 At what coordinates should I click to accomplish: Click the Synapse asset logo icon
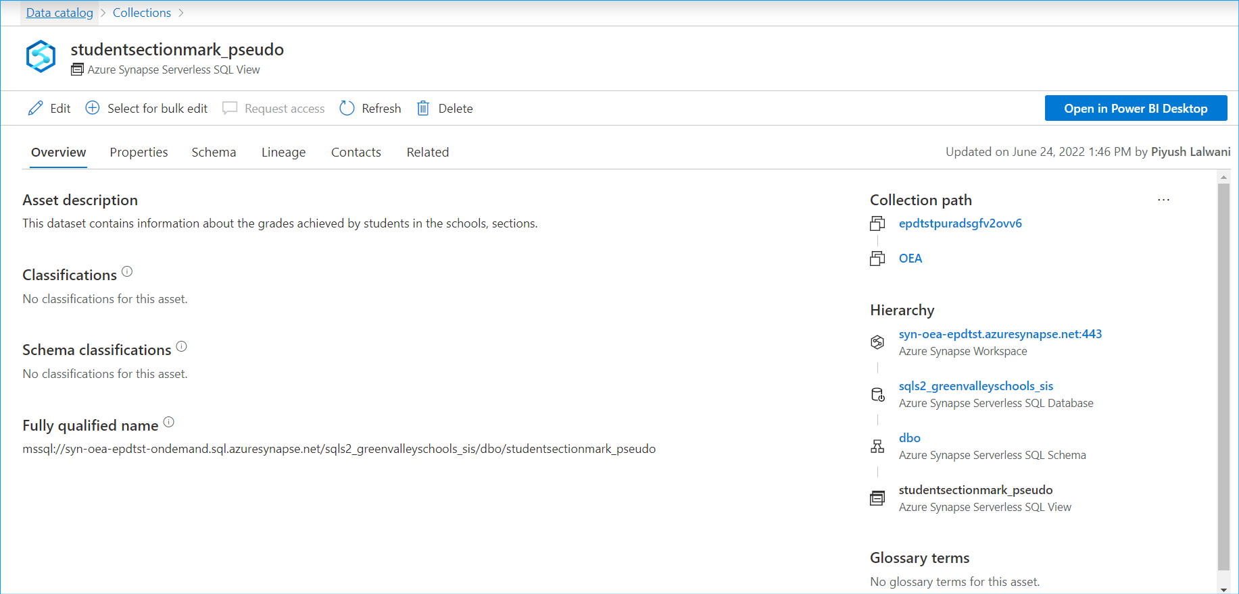coord(41,56)
